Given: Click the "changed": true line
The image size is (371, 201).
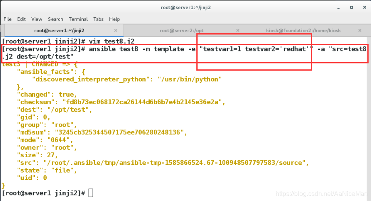Looking at the screenshot, I should click(x=47, y=95).
